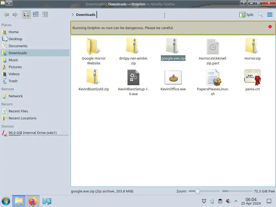
Task: Select the google.exe.zip archive icon
Action: (173, 46)
